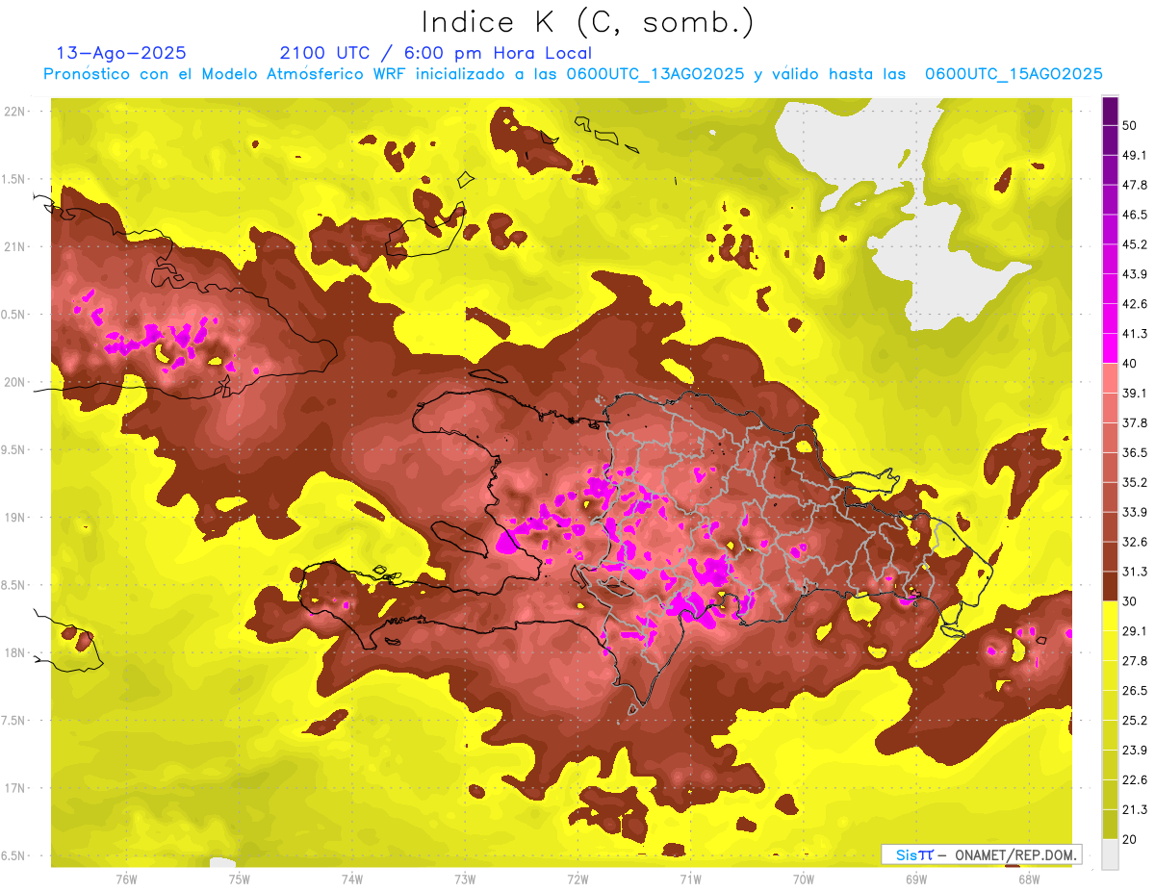This screenshot has width=1155, height=892.
Task: Select the dark brown swatch between 30 and 31.3
Action: coord(1110,586)
